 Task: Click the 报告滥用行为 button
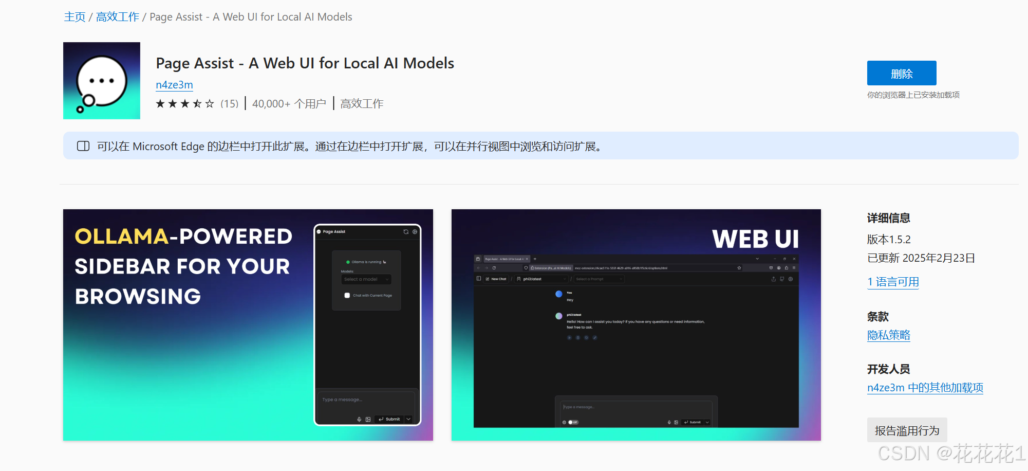pyautogui.click(x=907, y=430)
